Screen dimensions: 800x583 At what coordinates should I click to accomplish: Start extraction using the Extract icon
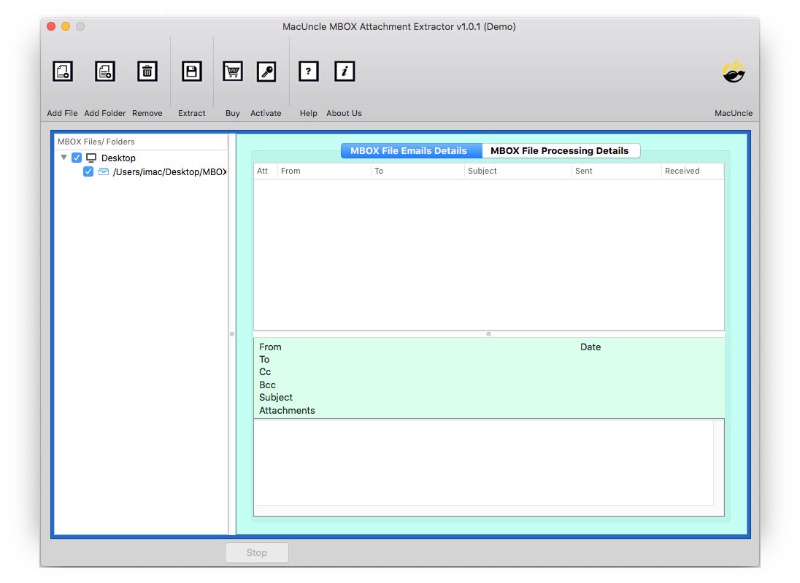click(191, 71)
